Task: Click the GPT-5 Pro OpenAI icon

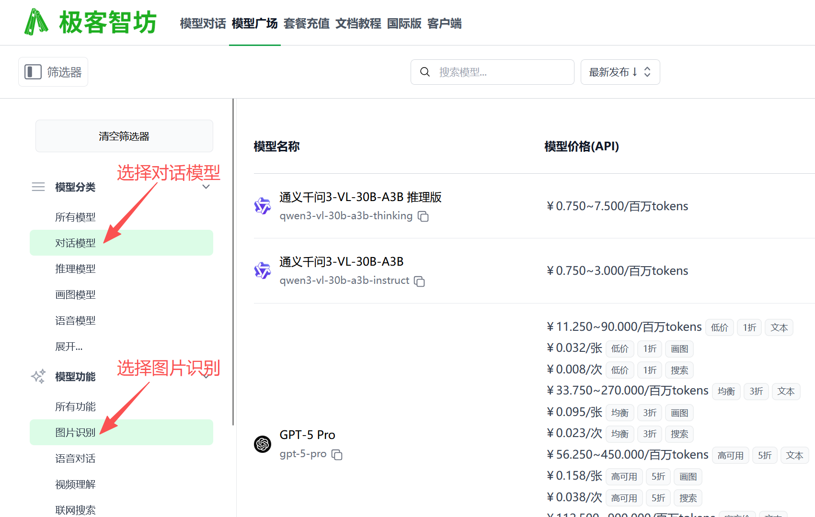Action: (263, 444)
